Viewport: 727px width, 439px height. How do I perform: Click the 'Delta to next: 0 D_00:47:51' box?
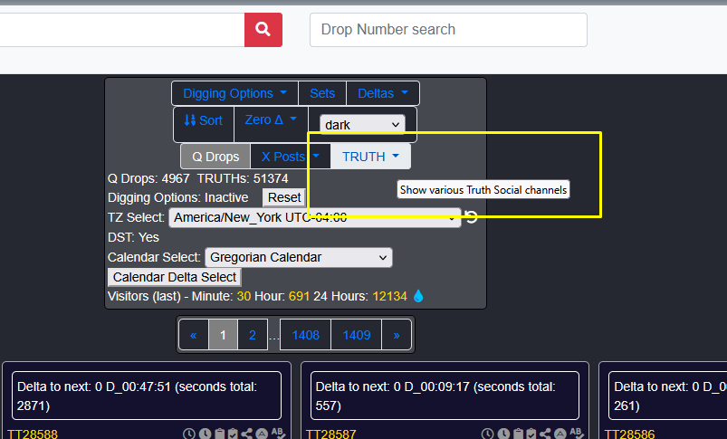[x=147, y=396]
